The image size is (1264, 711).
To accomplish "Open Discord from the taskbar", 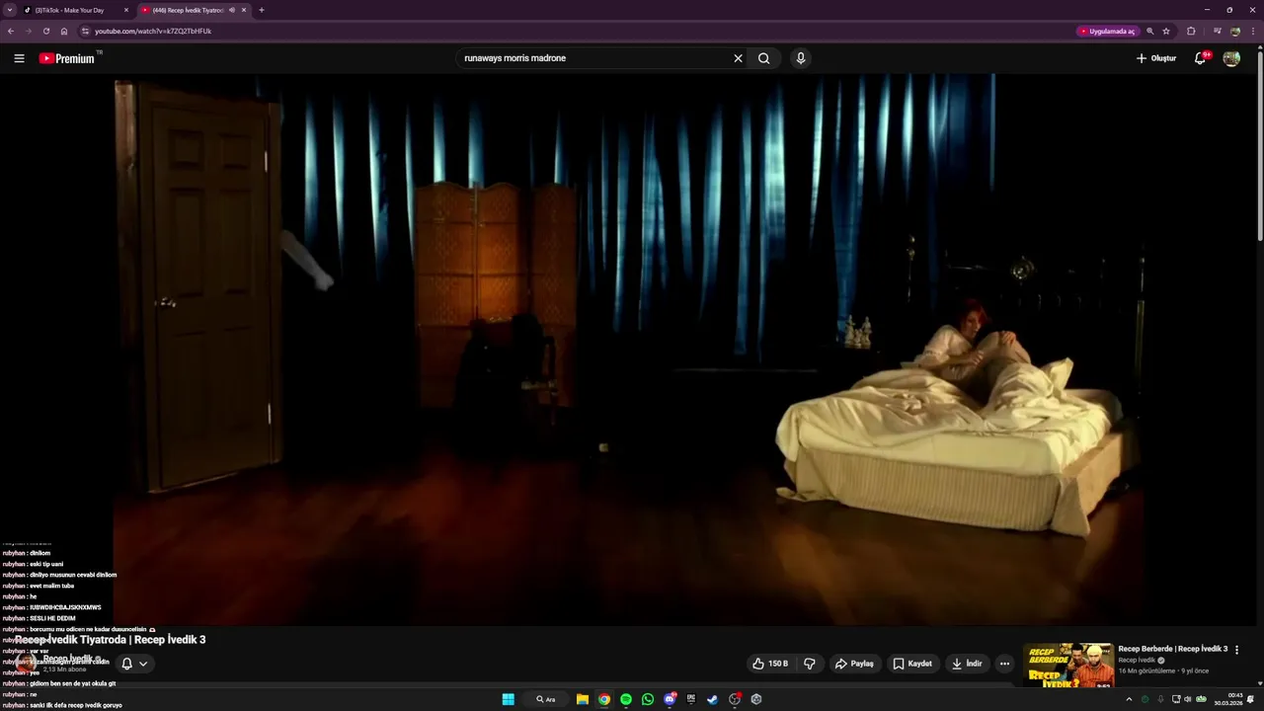I will 670,699.
